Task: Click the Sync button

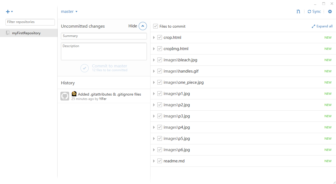Action: 314,12
